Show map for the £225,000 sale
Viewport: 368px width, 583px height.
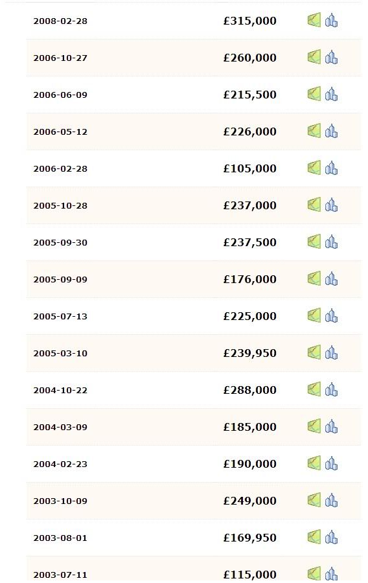point(314,315)
